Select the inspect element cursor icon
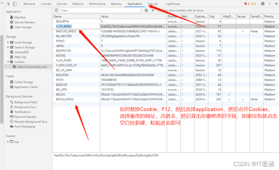 [x=8, y=4]
